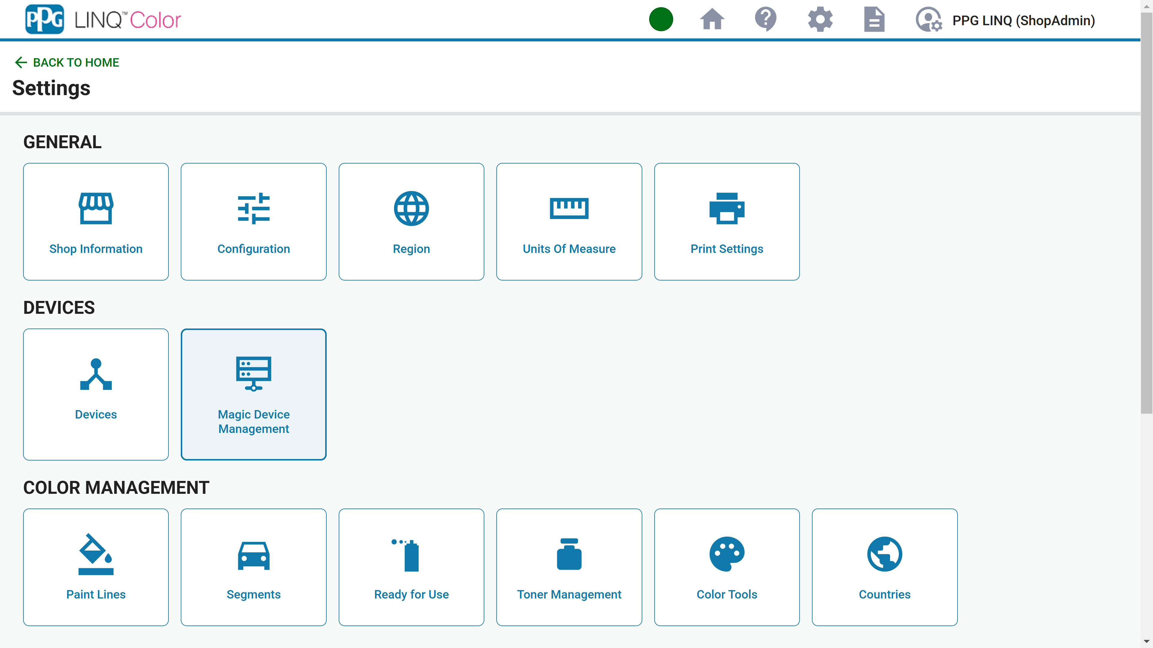Screen dimensions: 1153x648
Task: Click the PPG LINQ Color logo
Action: tap(103, 20)
